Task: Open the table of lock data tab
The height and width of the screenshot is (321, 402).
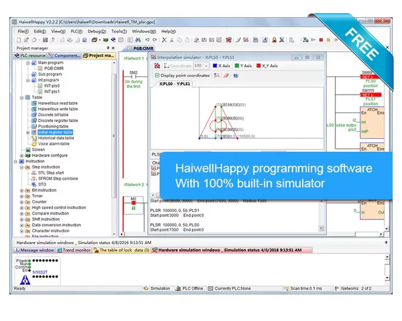Action: pyautogui.click(x=121, y=250)
